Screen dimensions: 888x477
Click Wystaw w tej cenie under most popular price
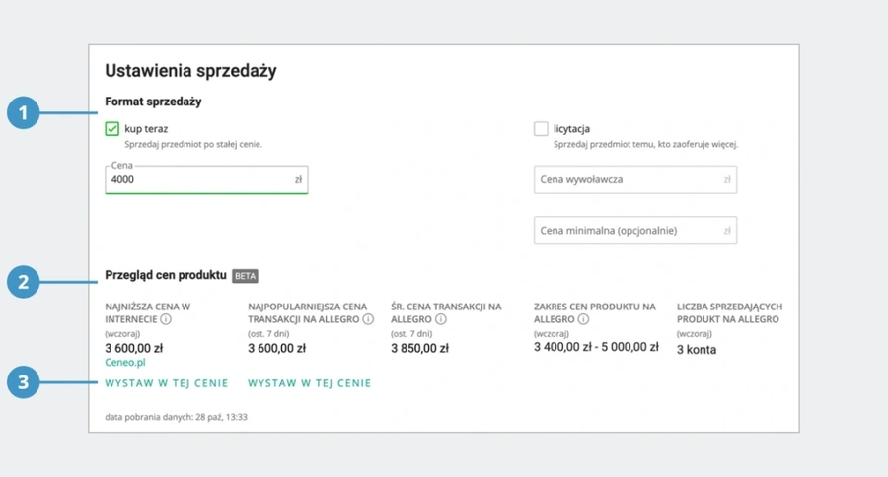coord(309,383)
